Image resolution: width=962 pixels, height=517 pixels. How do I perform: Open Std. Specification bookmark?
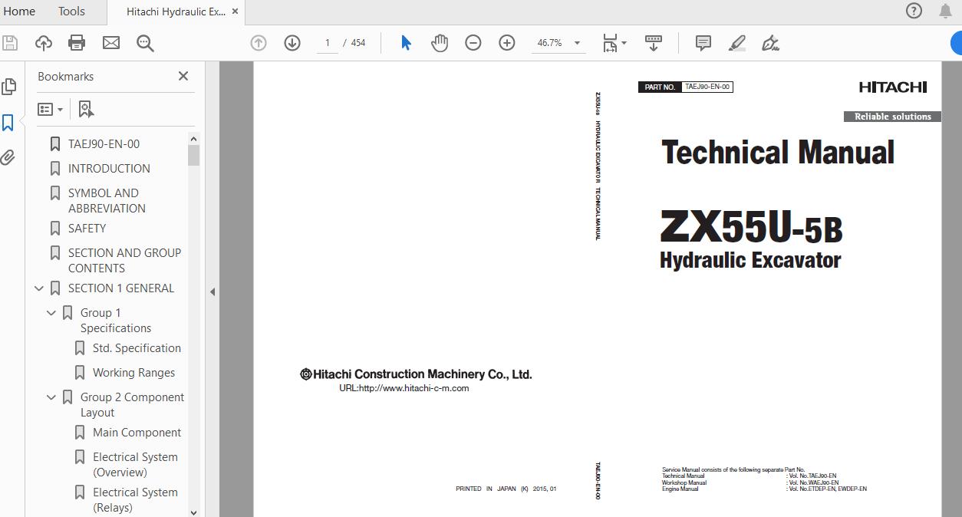pos(137,347)
